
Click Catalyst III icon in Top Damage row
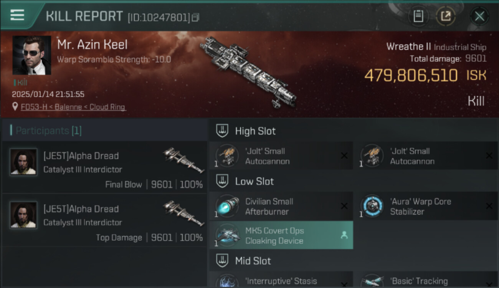point(183,213)
